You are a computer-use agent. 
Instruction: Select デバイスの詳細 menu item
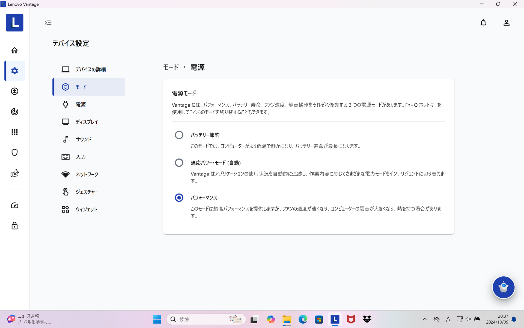[89, 69]
